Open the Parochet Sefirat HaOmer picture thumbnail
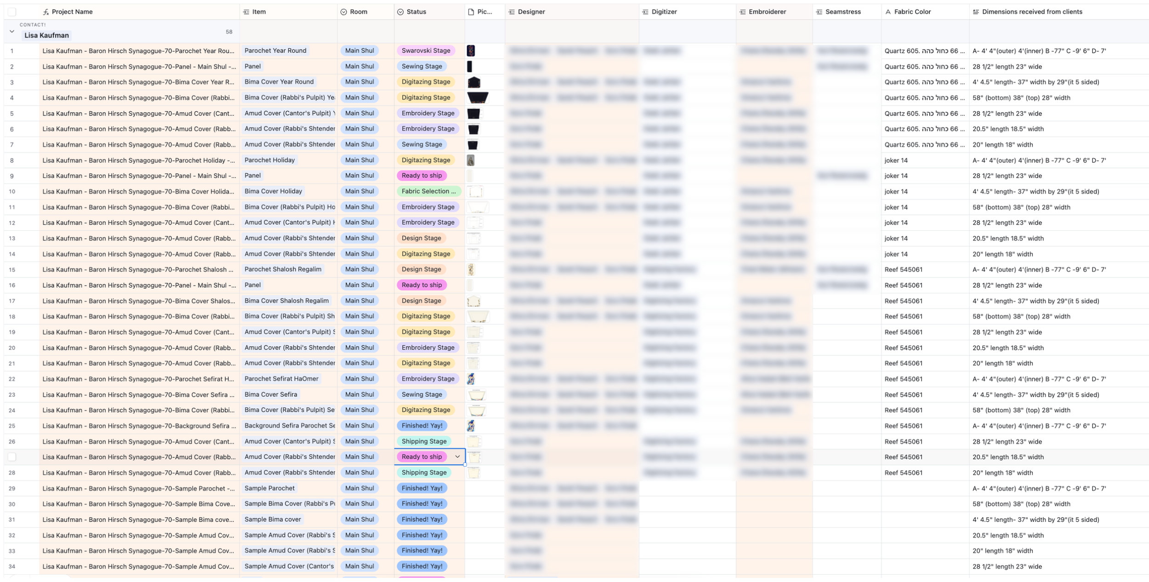 pyautogui.click(x=471, y=379)
